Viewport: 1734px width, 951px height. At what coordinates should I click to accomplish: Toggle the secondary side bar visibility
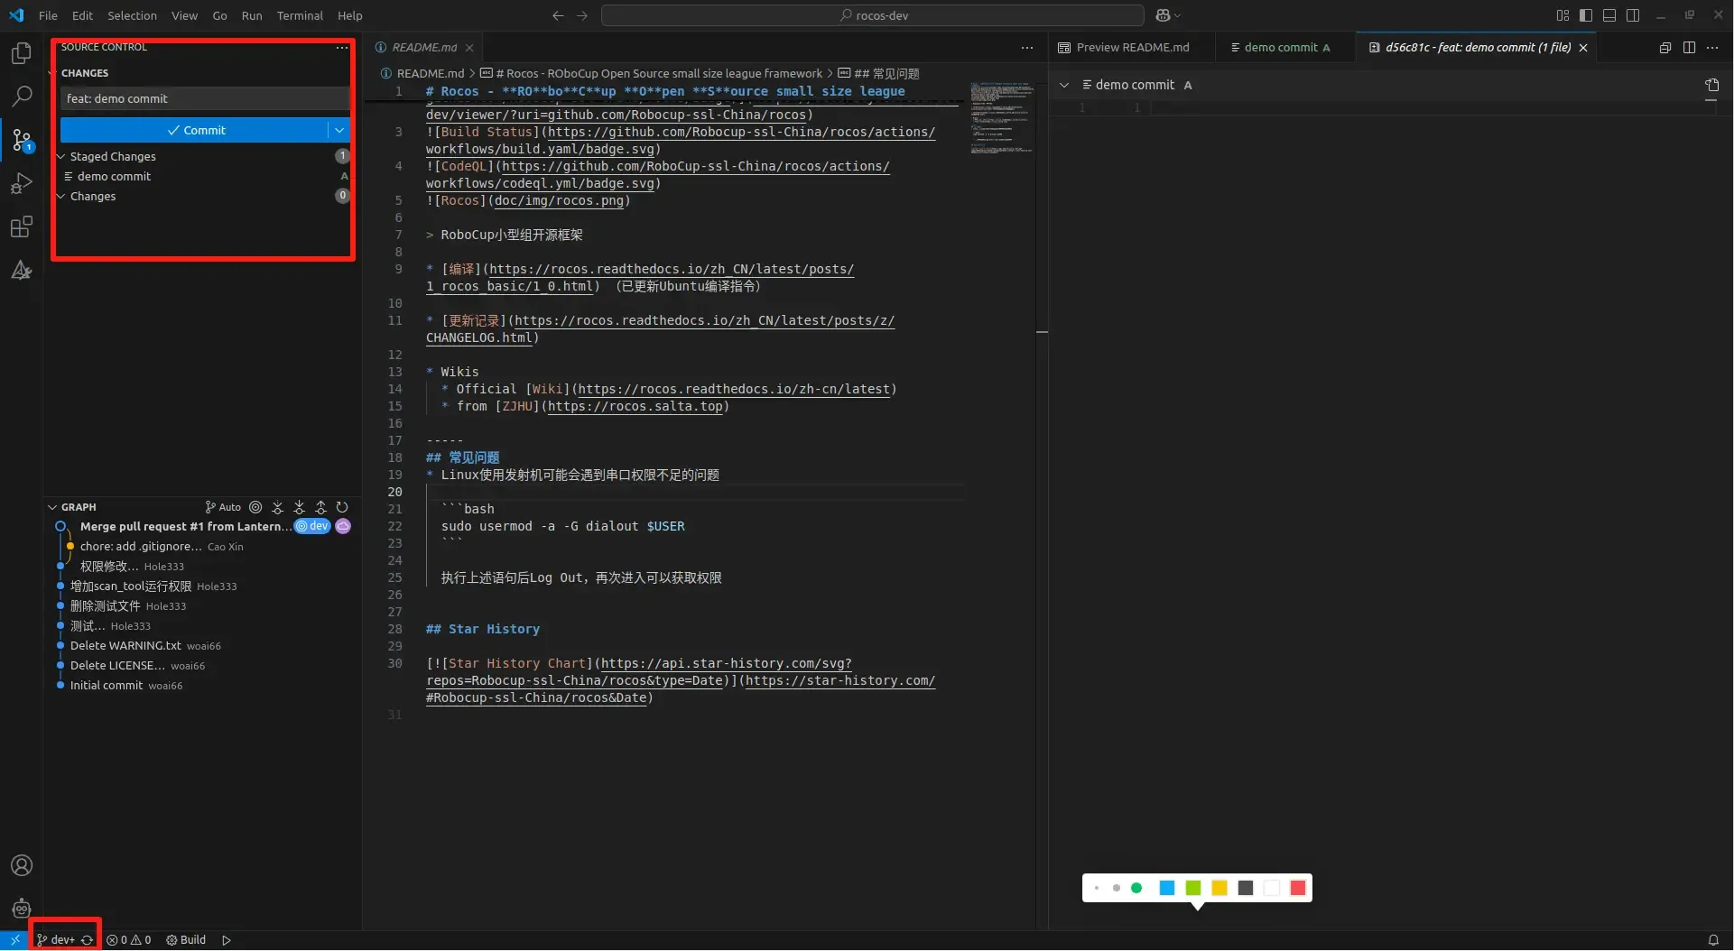[1633, 15]
